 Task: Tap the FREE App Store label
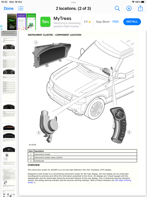tap(115, 22)
